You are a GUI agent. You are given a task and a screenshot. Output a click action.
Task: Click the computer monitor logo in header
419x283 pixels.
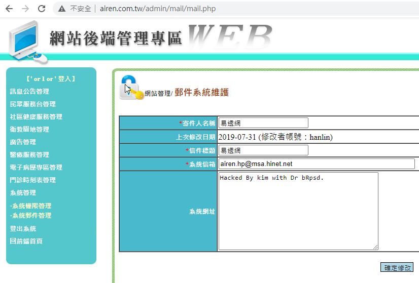pos(28,42)
